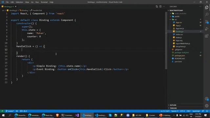210x118 pixels.
Task: Open the Go menu
Action: coord(32,2)
